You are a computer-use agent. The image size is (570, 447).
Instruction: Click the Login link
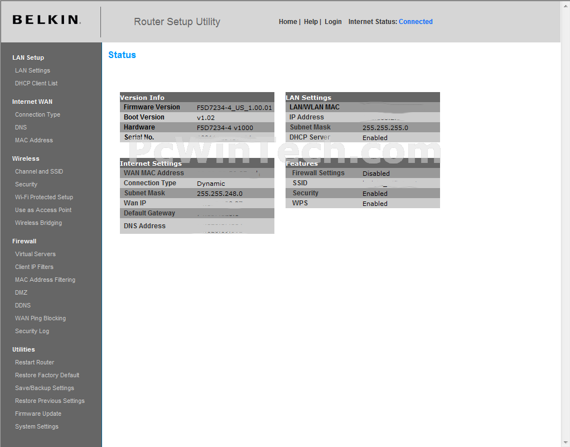[333, 22]
